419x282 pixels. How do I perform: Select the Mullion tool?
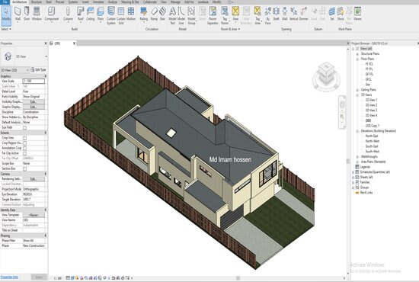131,14
